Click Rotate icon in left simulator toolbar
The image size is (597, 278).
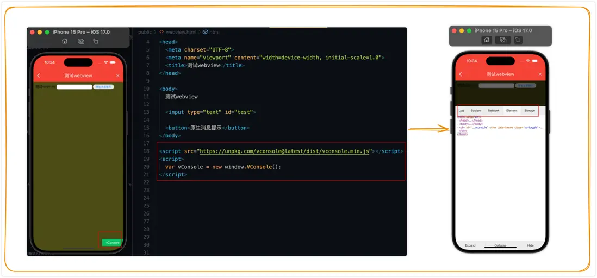pyautogui.click(x=96, y=41)
